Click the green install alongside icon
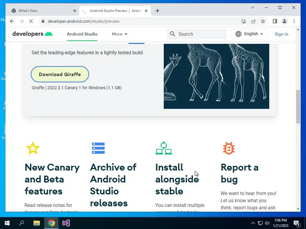Viewport: 306px width, 229px height. point(164,148)
